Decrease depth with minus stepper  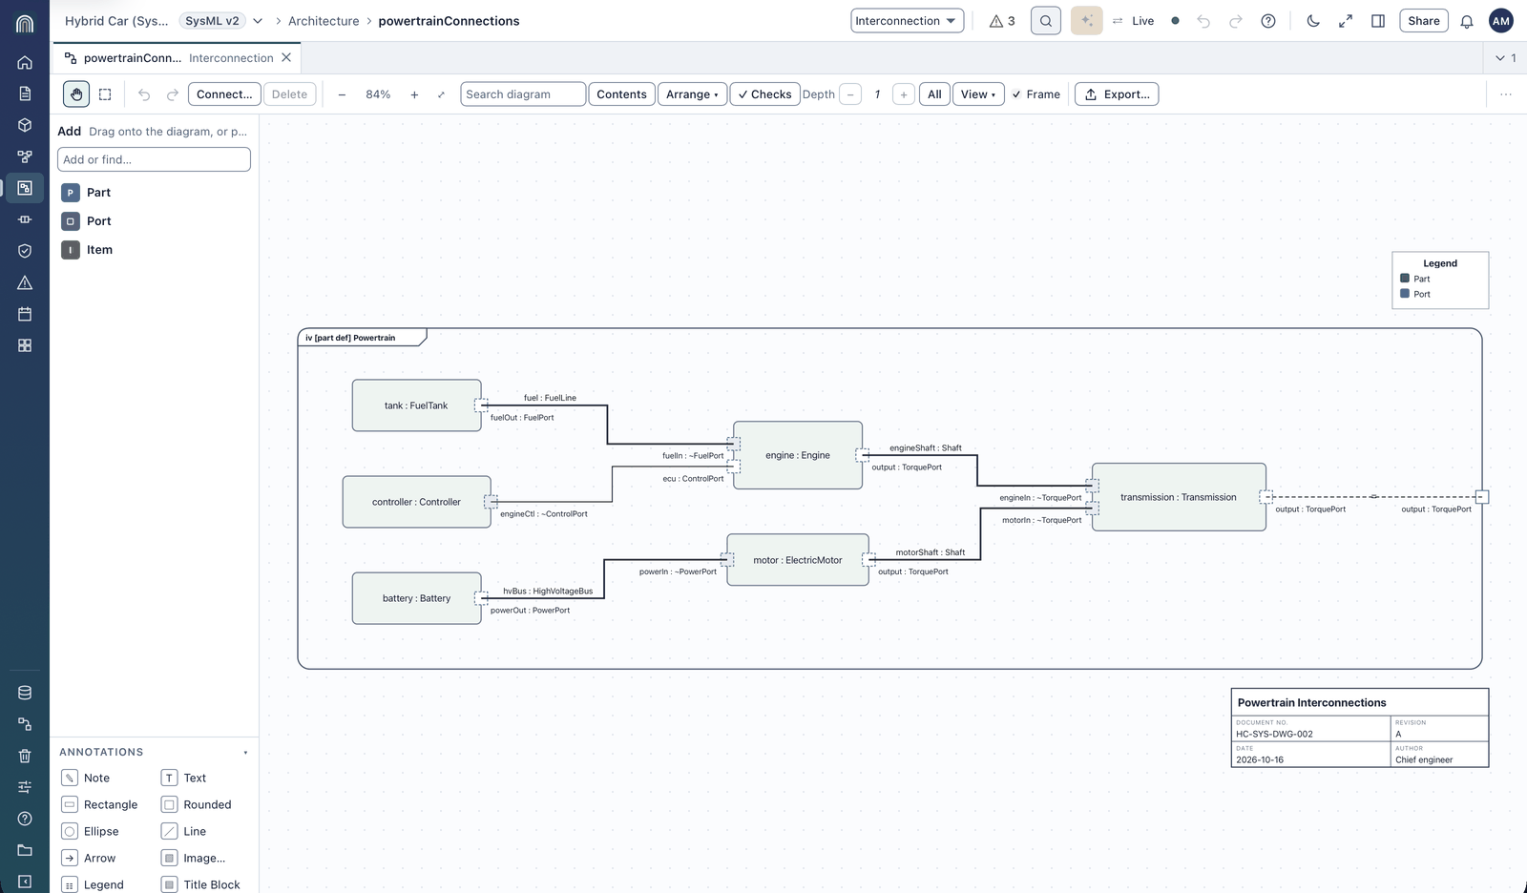click(850, 94)
